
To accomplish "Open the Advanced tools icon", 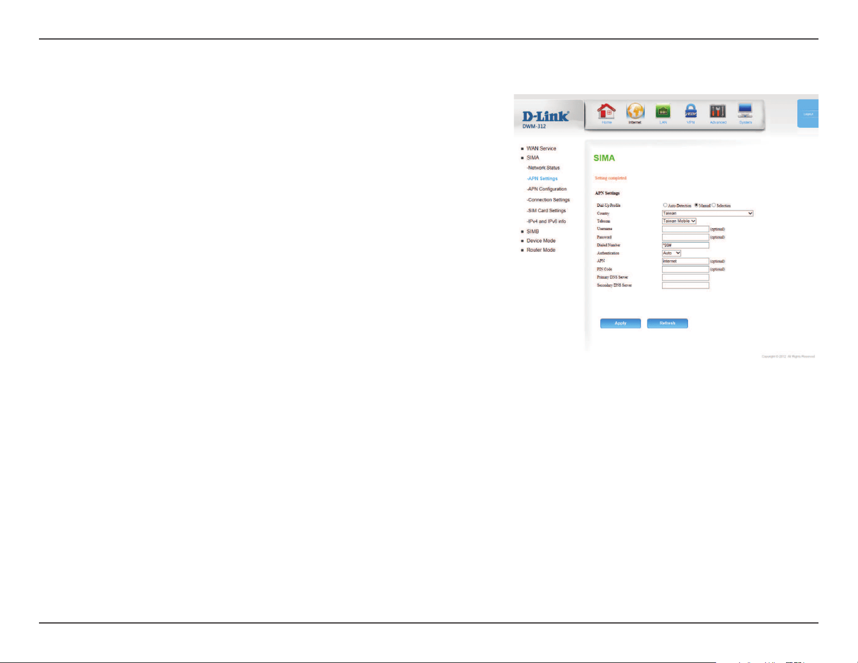I will coord(718,114).
